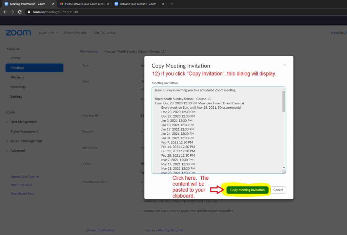
Task: Click the 'Dec 20, 2020 12:30 PM' occurrence line
Action: [x=178, y=112]
